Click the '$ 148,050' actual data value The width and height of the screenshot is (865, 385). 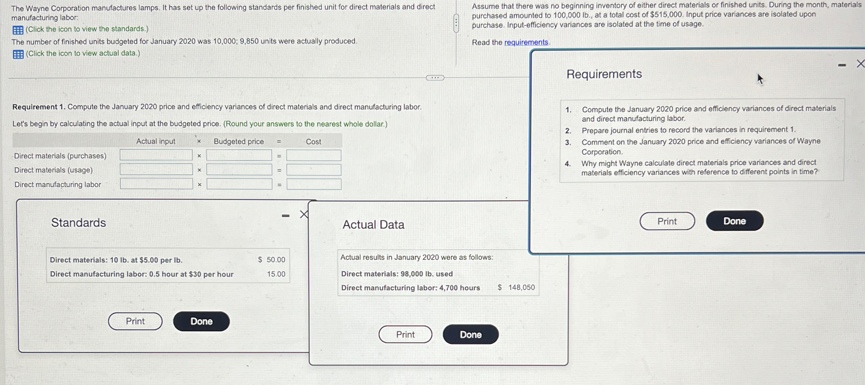pos(516,287)
